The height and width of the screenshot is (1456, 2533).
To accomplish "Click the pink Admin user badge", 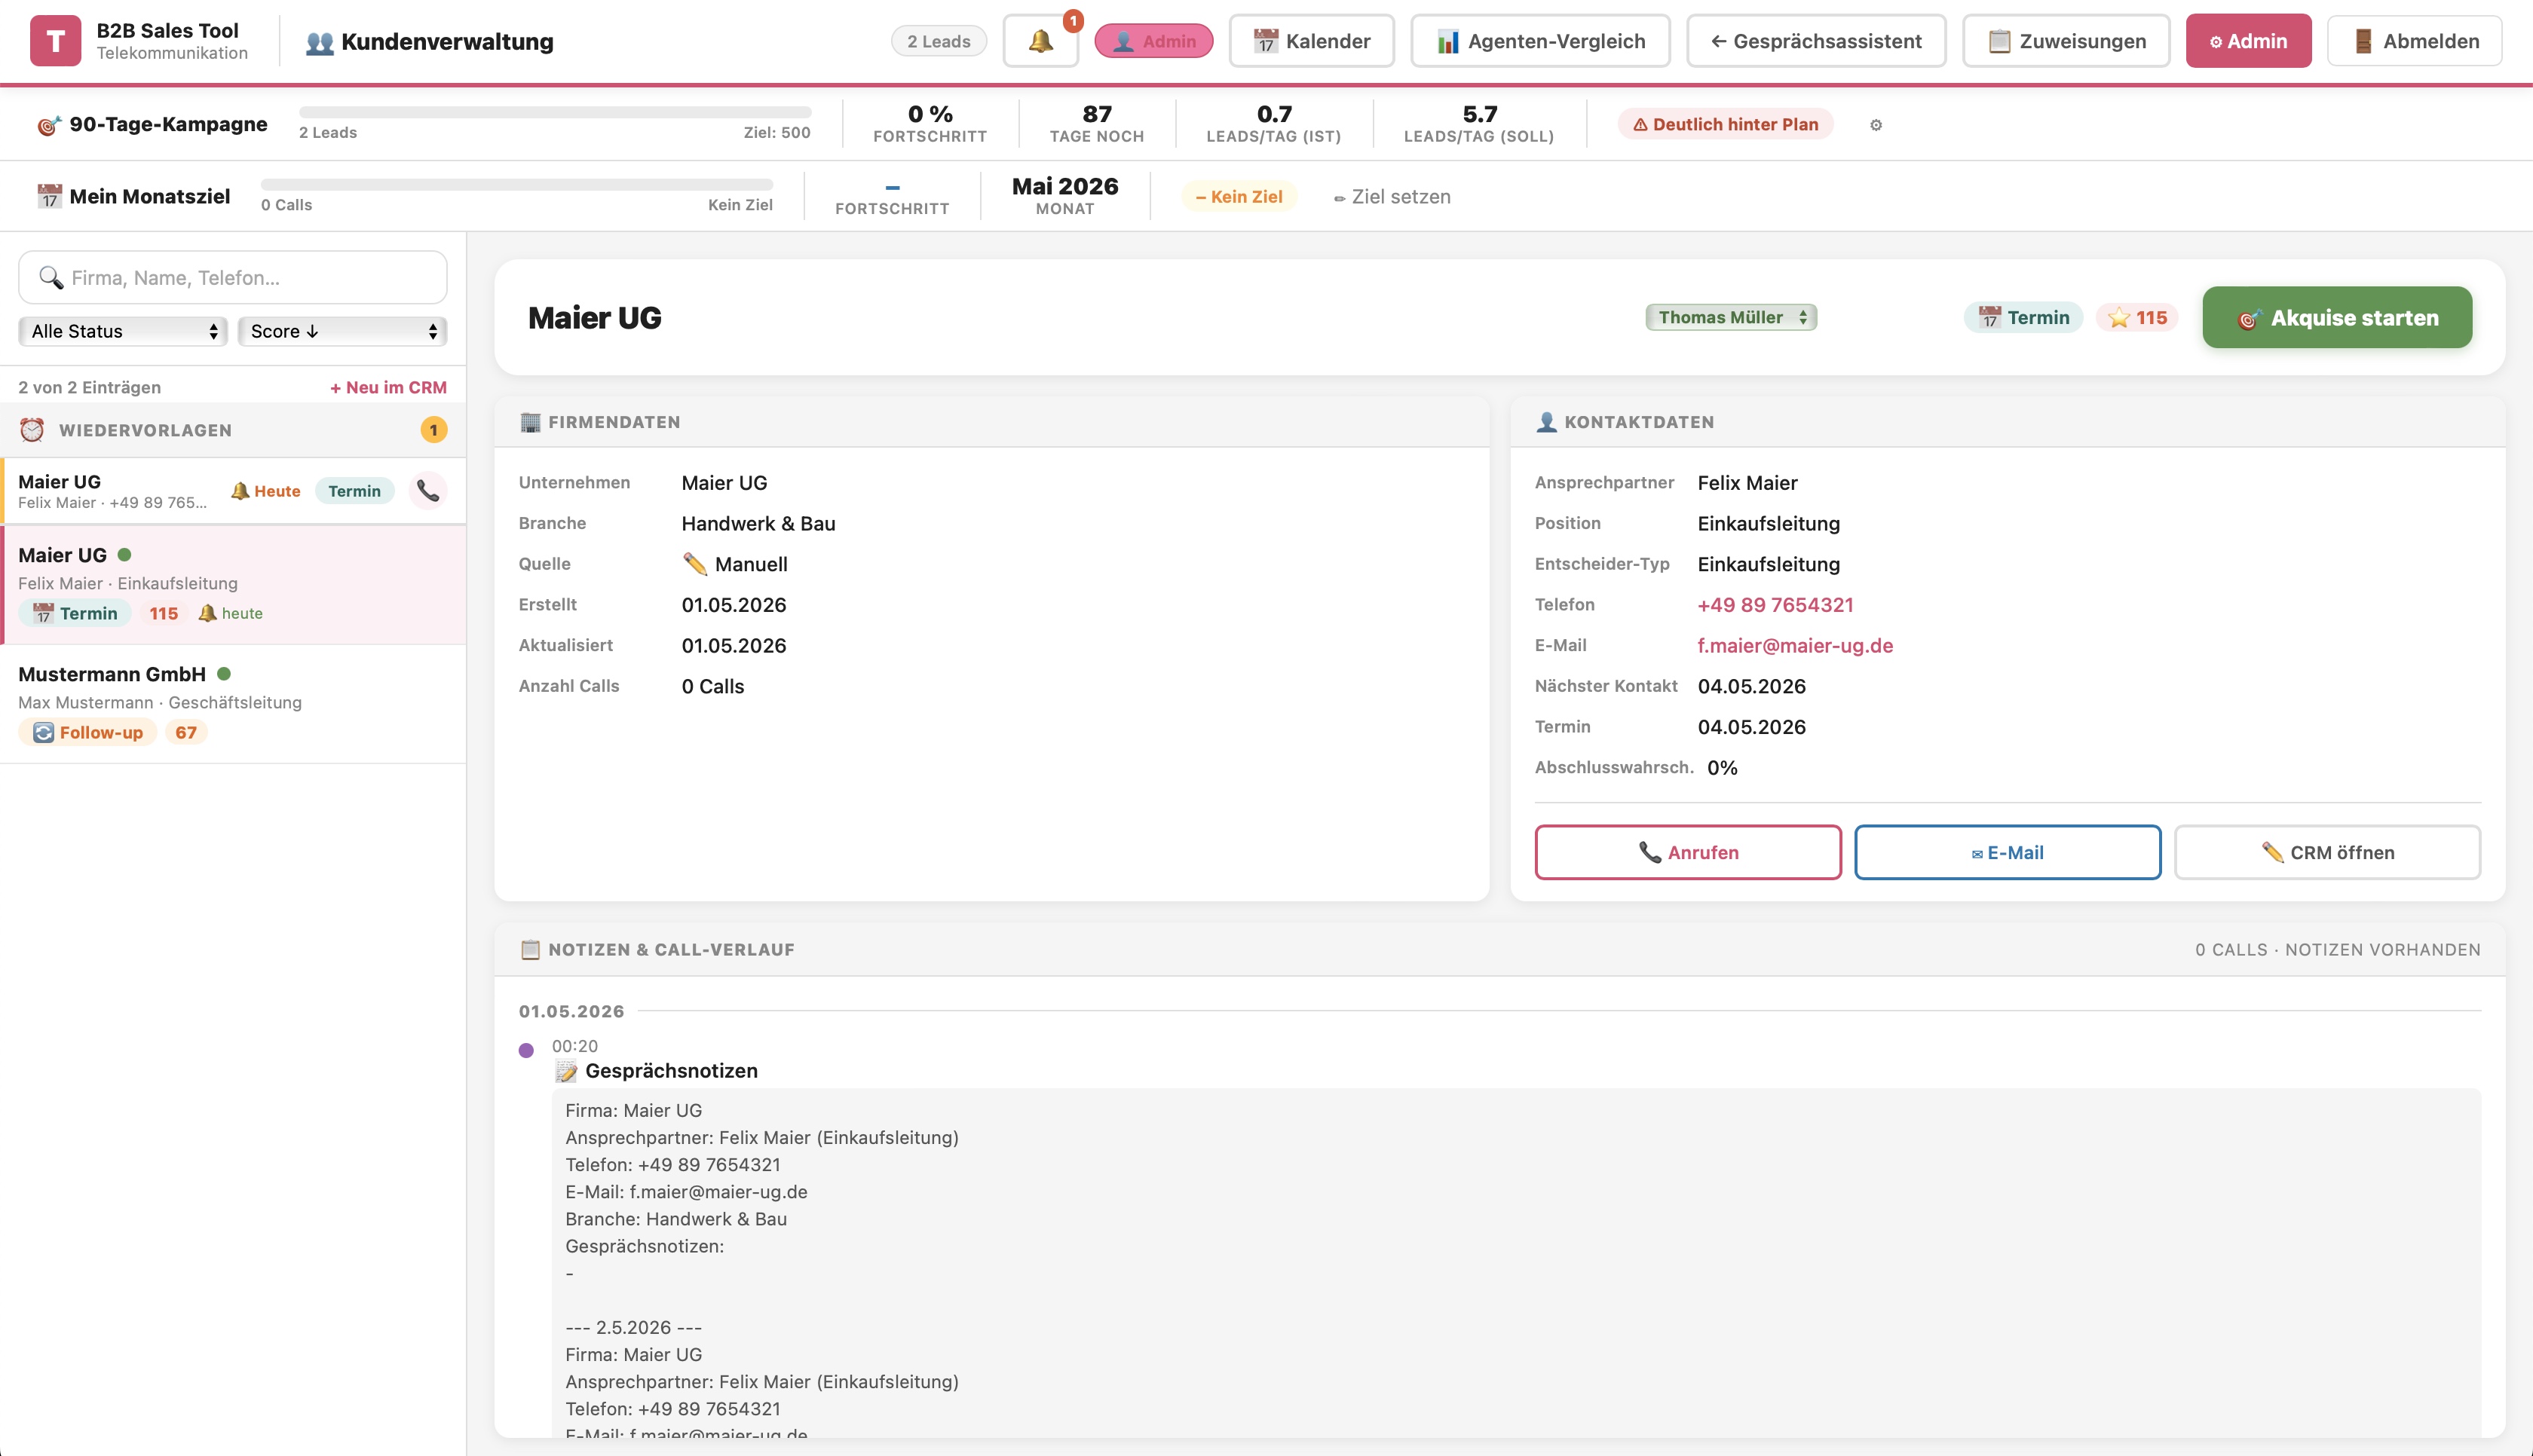I will (x=1154, y=41).
